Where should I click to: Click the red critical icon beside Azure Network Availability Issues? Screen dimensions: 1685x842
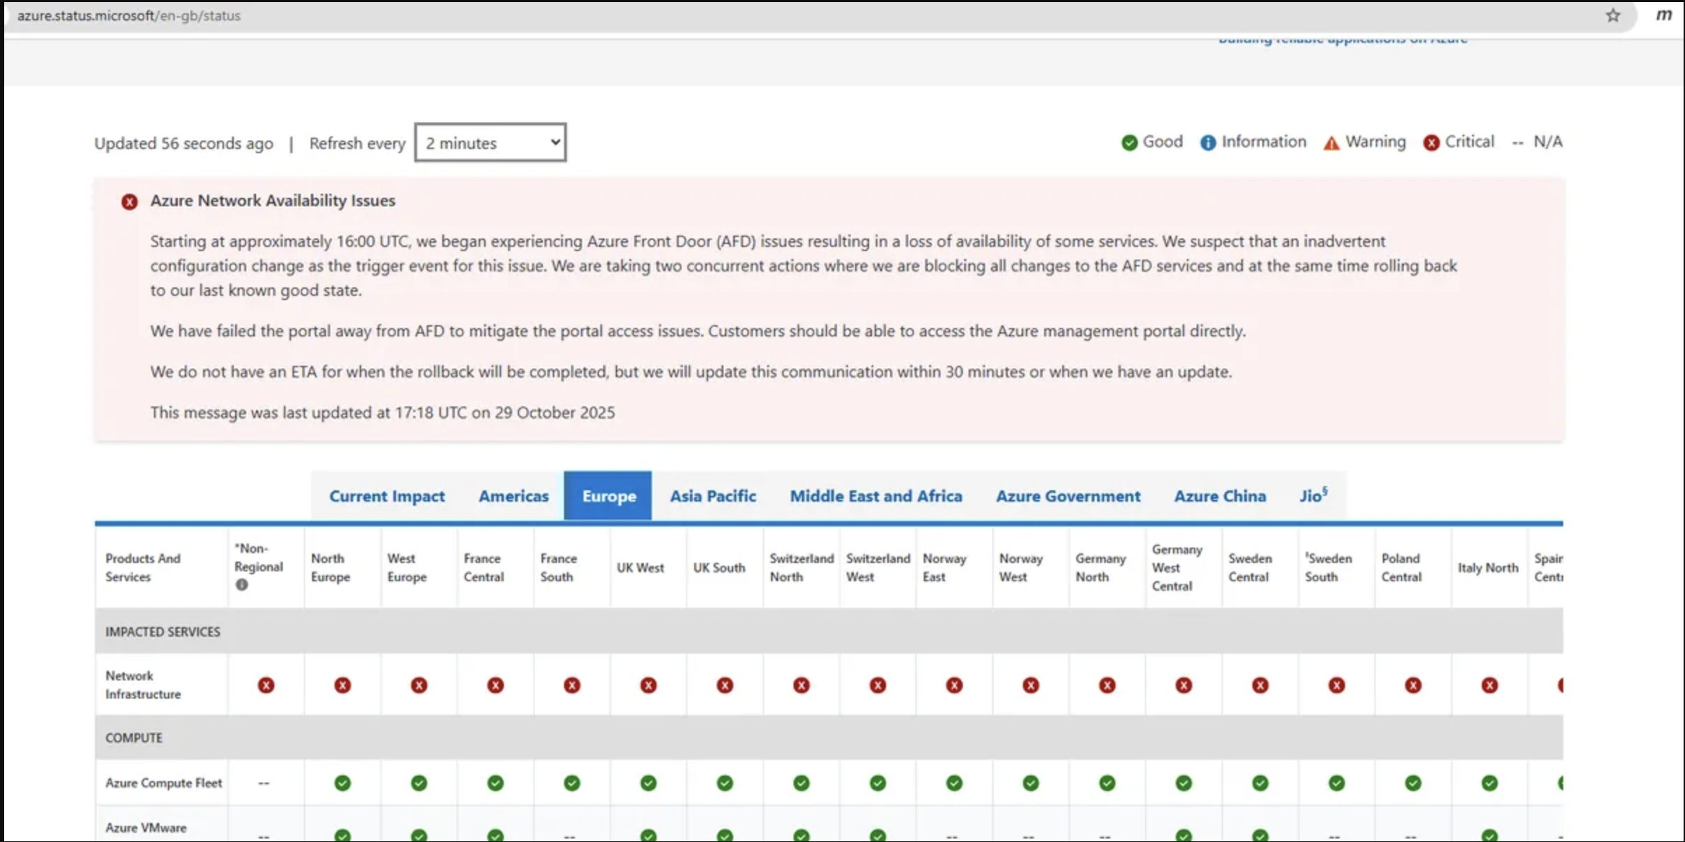click(129, 202)
